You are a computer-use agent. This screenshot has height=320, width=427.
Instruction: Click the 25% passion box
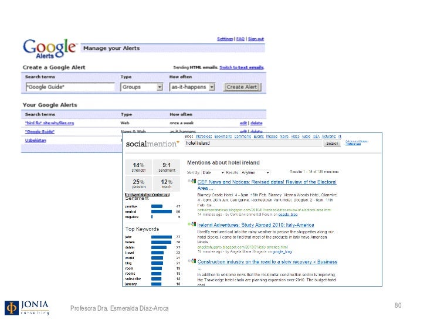point(138,183)
